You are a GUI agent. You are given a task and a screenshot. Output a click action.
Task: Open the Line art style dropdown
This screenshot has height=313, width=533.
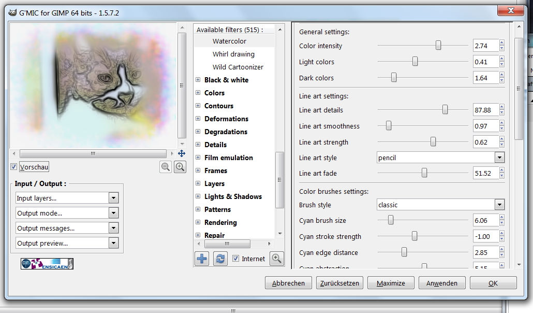[499, 158]
